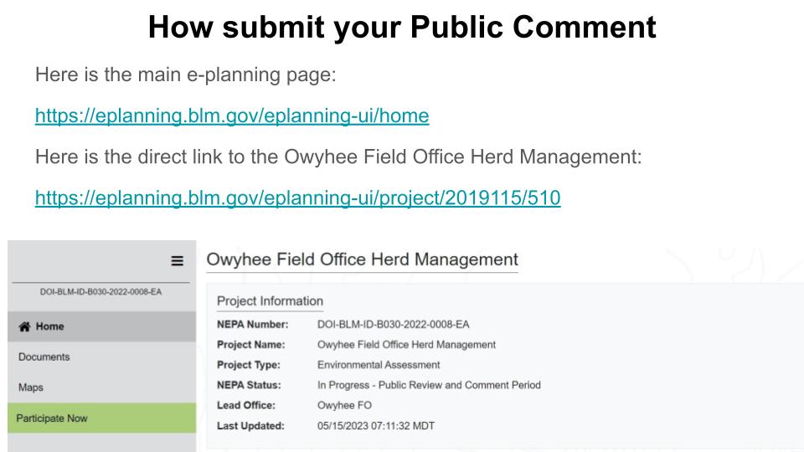Select the Home label in sidebar
The height and width of the screenshot is (452, 804).
tap(49, 326)
